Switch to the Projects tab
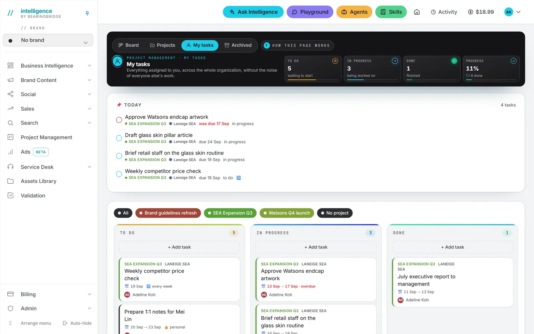 162,45
